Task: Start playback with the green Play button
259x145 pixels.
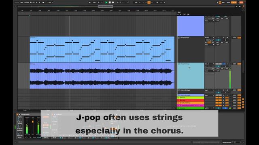Action: (x=106, y=2)
